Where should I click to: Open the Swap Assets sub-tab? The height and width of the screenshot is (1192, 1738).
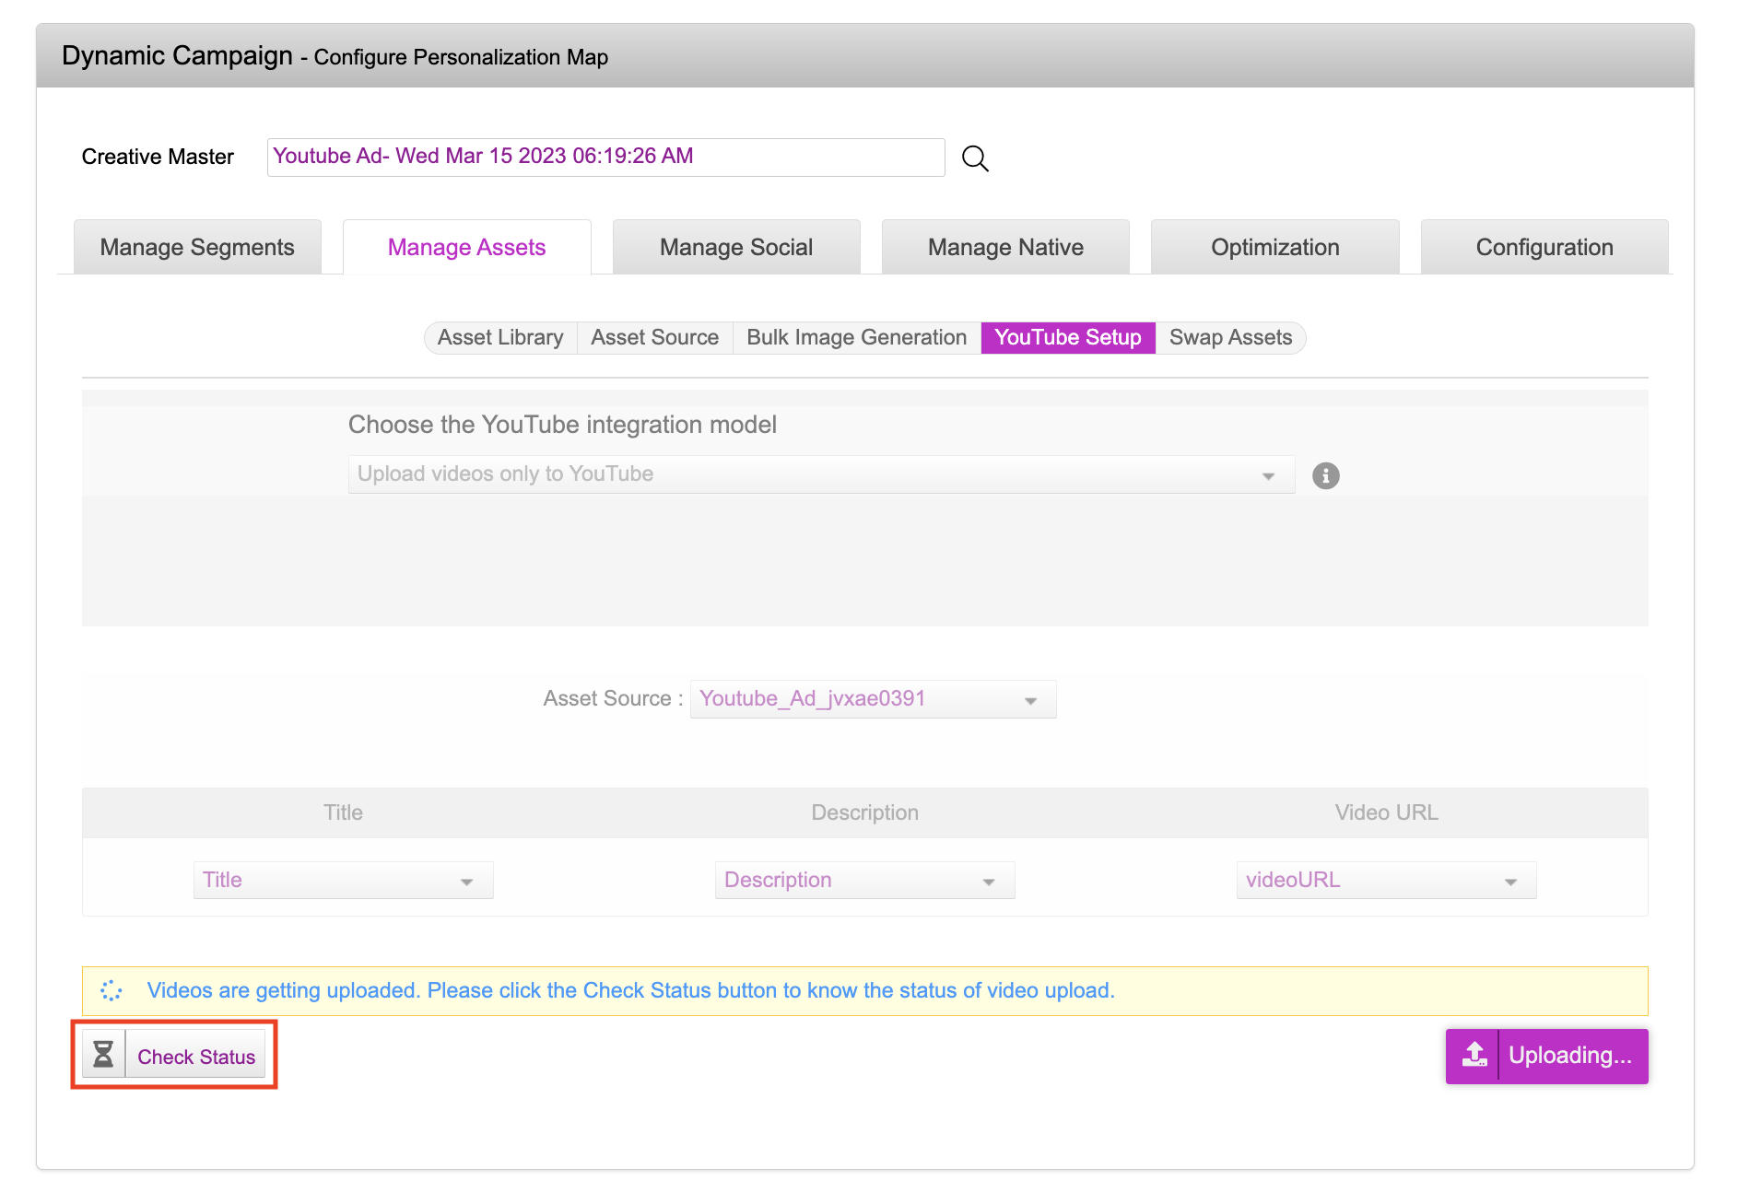(1229, 338)
